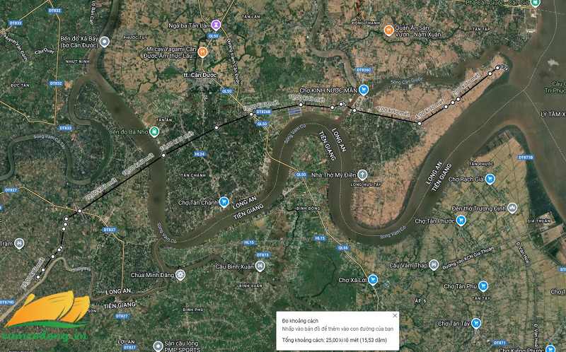Click the Chợ Xã Lới market pin
Screen dimensions: 566x352
(x=373, y=279)
